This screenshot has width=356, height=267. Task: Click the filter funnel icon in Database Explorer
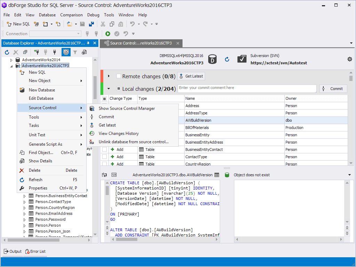[x=75, y=52]
